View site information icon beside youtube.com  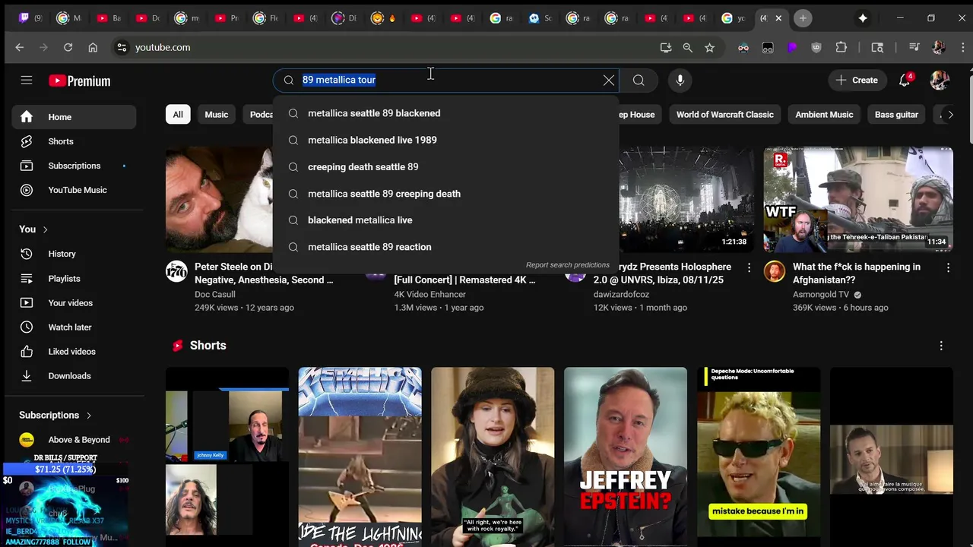122,47
